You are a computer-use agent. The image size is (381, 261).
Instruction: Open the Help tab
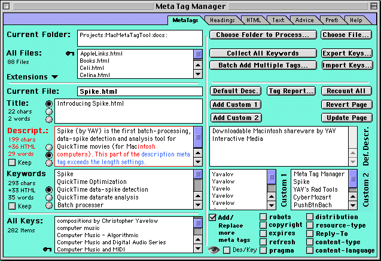[x=356, y=20]
